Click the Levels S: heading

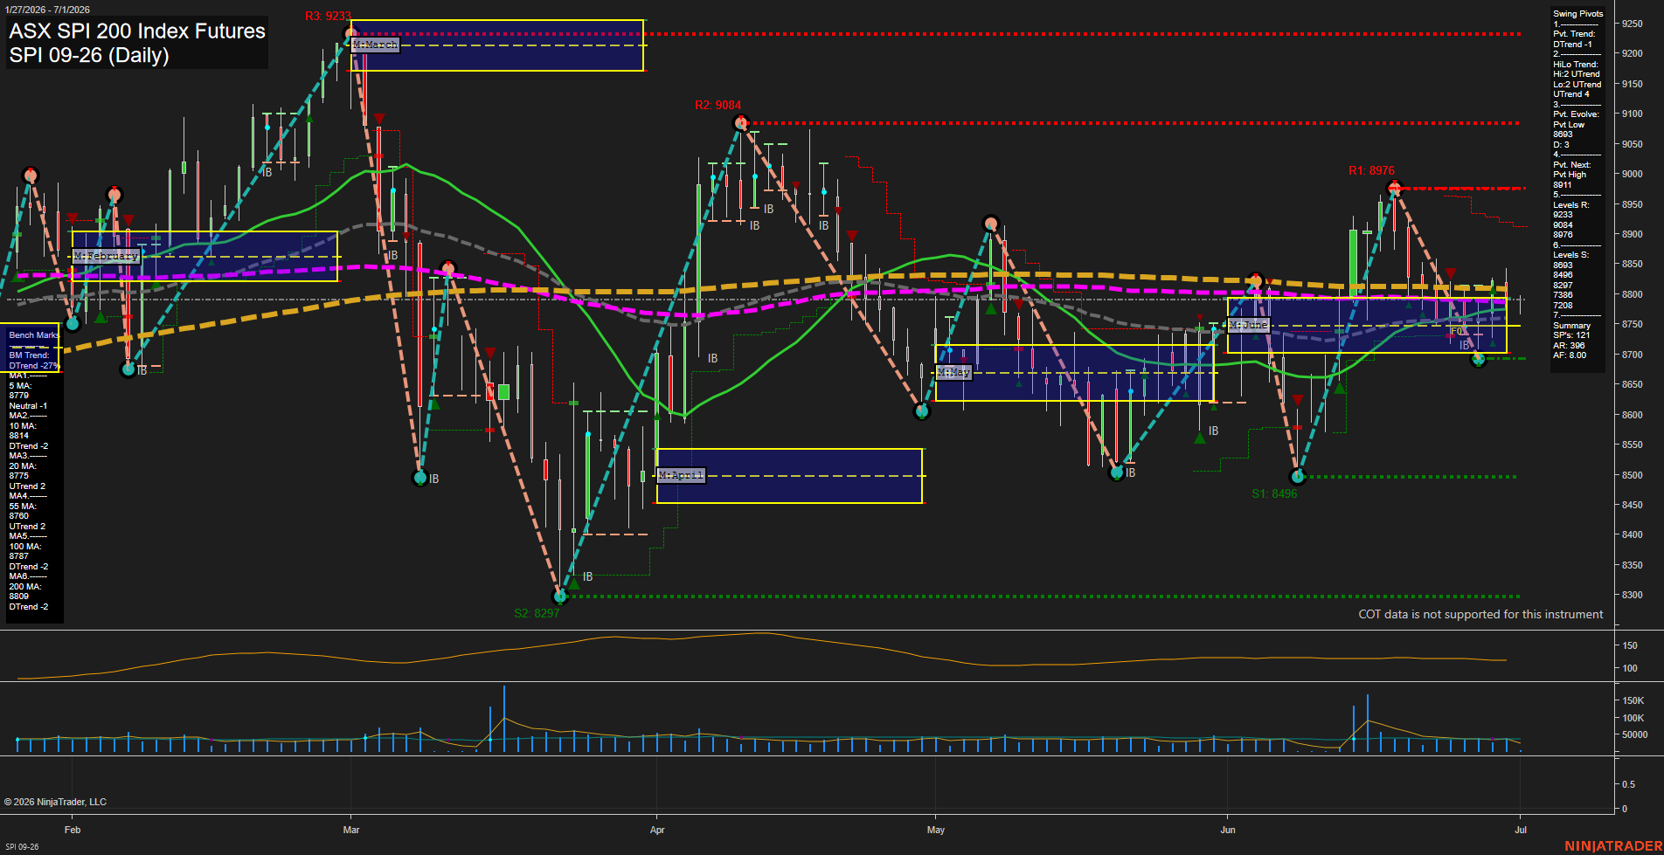[x=1570, y=255]
